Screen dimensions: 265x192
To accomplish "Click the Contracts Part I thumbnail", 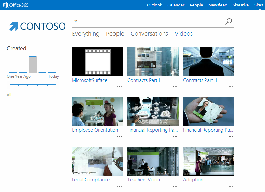I will tap(153, 62).
